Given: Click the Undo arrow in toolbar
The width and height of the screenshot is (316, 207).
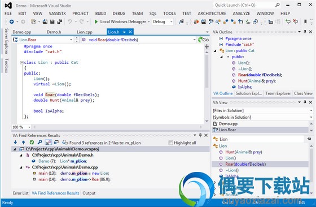Looking at the screenshot, I should (70, 21).
